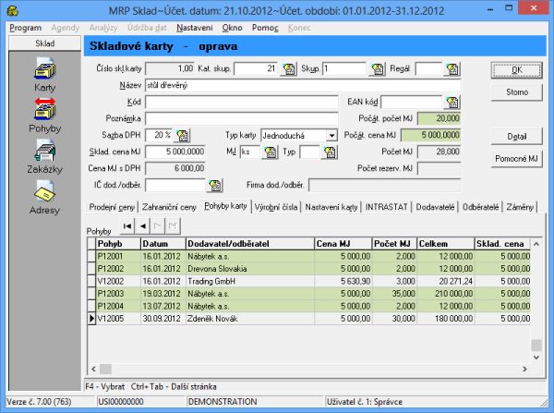Open lookup list for Skup. field

pos(377,68)
